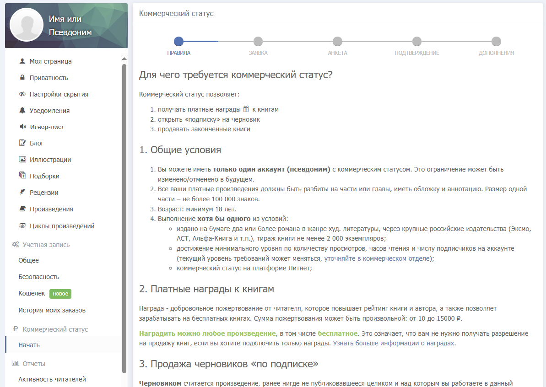
Task: Click the crossed-eye icon for Настройки скрытия
Action: (22, 94)
